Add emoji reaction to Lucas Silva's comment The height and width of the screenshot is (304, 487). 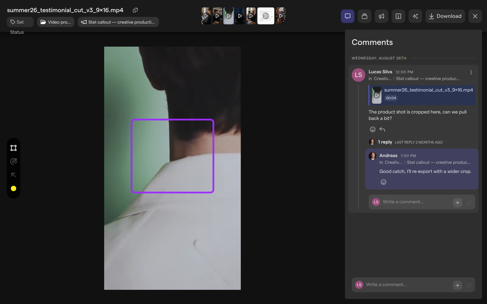tap(373, 129)
